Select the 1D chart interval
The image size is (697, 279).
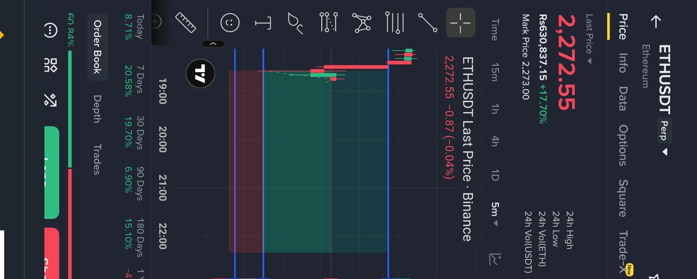tap(494, 175)
